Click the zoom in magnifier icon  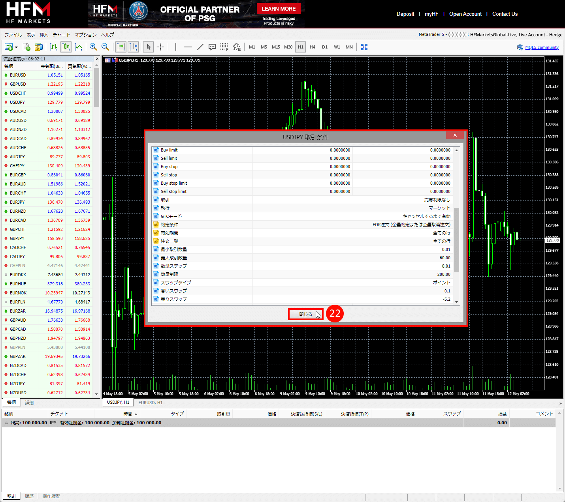click(93, 47)
